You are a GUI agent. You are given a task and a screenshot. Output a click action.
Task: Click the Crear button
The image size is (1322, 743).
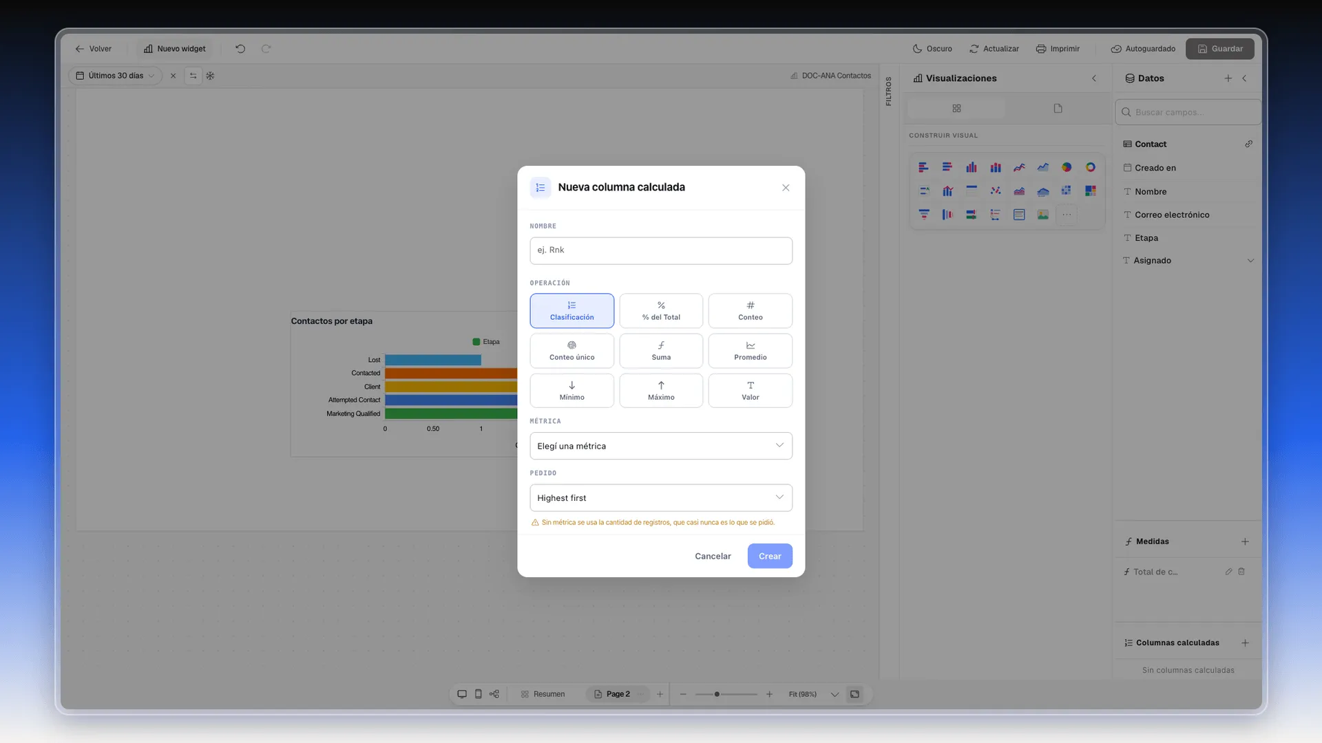(770, 556)
